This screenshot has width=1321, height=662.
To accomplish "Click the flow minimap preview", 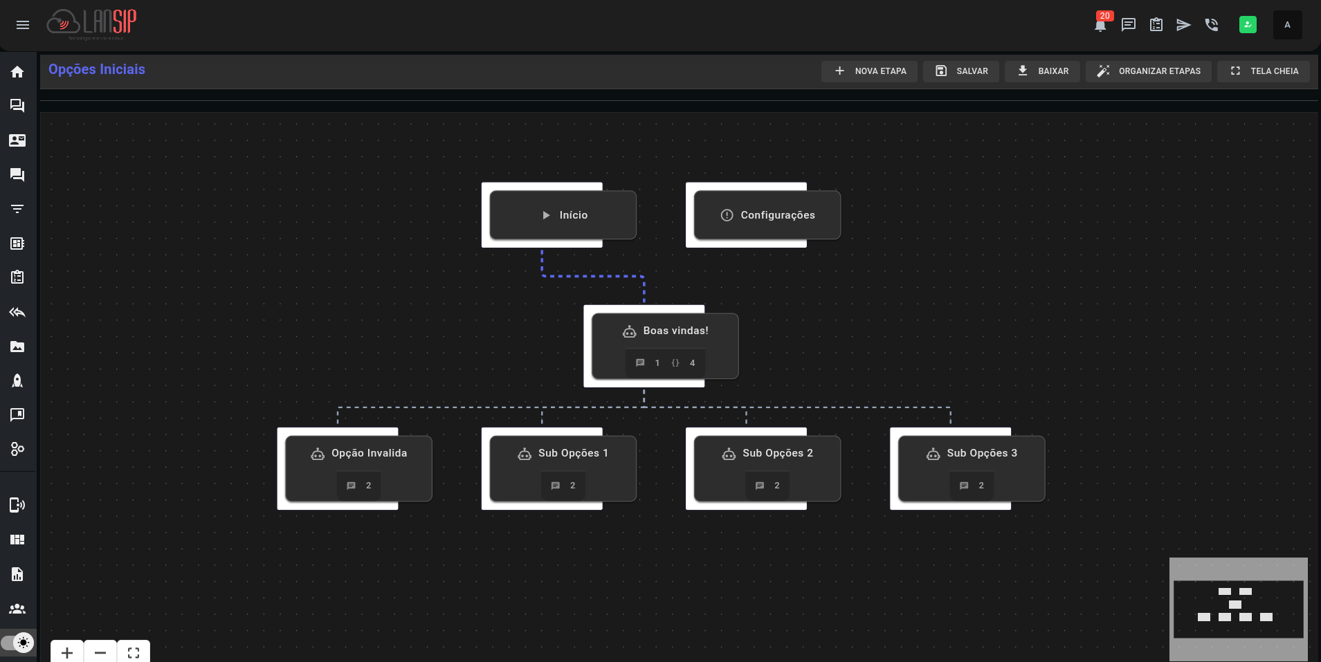I will click(x=1238, y=609).
